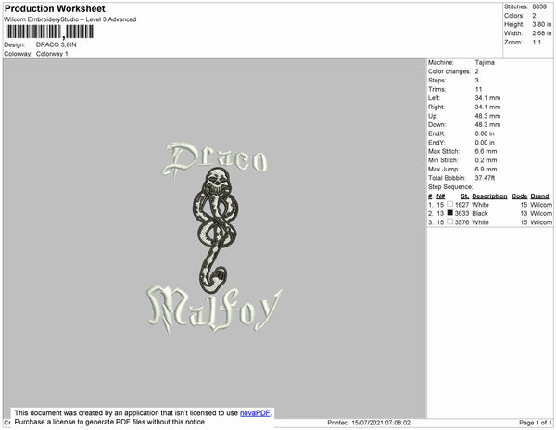The image size is (556, 430).
Task: Click the Trims value '11'
Action: tap(478, 89)
